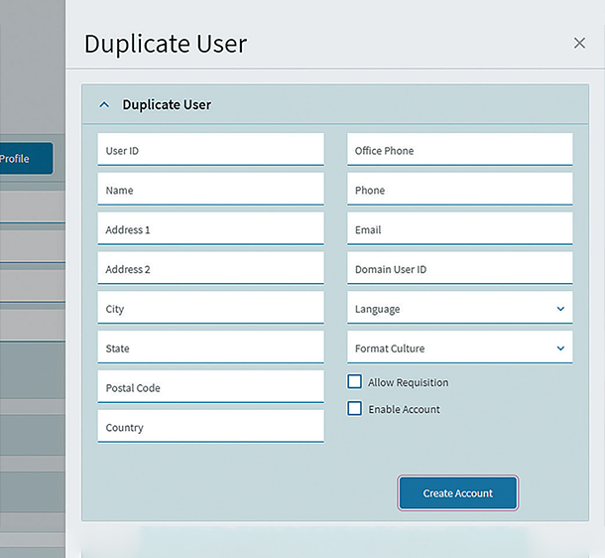605x558 pixels.
Task: Focus the User ID input field
Action: [210, 151]
